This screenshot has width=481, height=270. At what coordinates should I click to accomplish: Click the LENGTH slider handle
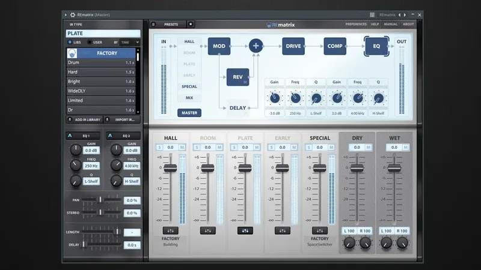tap(117, 232)
